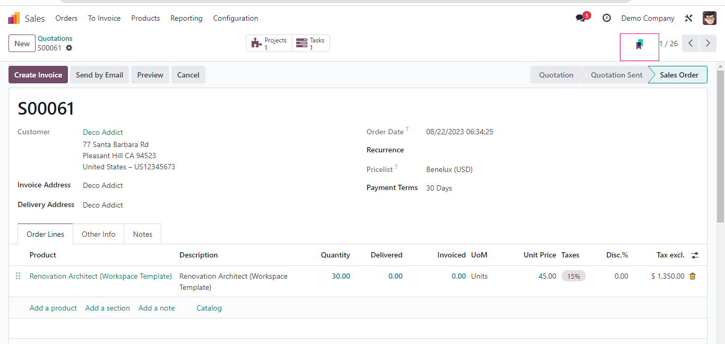Open the user avatar menu
Image resolution: width=725 pixels, height=344 pixels.
tap(710, 18)
